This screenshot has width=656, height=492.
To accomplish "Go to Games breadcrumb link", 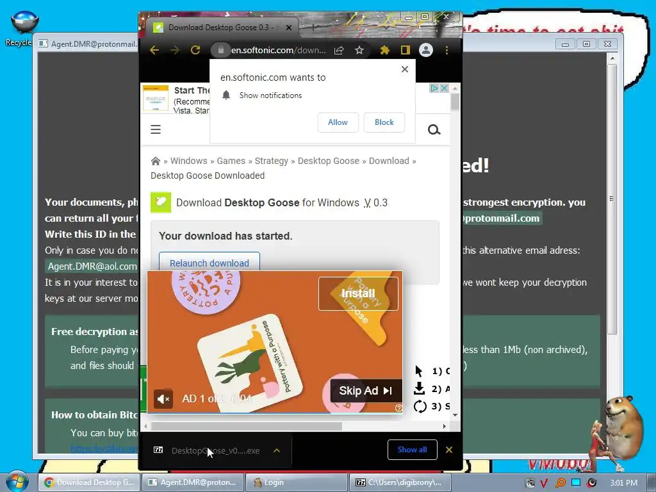I will click(x=231, y=161).
